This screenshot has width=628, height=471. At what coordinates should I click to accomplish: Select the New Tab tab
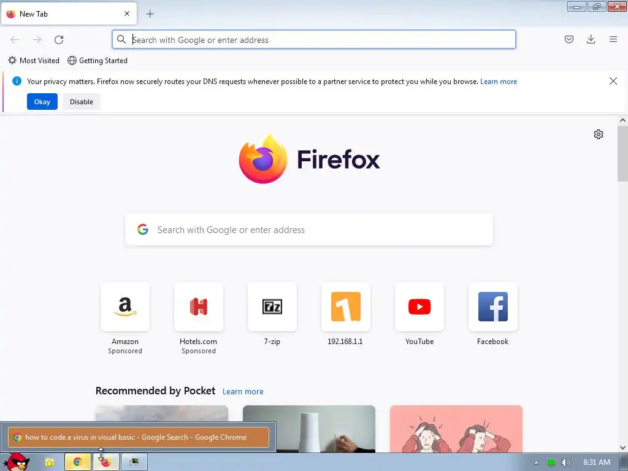click(x=69, y=13)
